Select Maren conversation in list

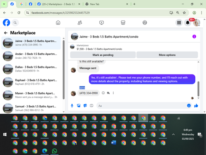(31, 95)
